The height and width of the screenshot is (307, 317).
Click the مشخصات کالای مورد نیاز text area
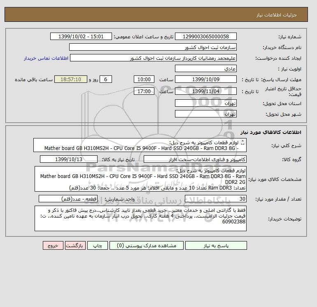pyautogui.click(x=140, y=179)
